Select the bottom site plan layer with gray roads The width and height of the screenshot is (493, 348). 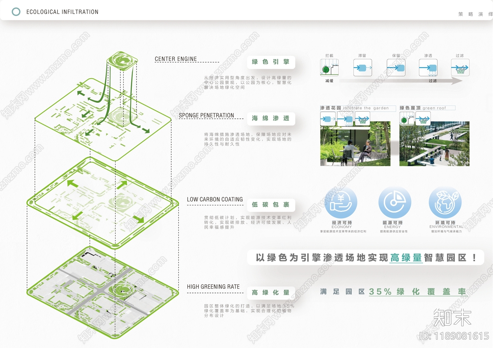pos(103,292)
